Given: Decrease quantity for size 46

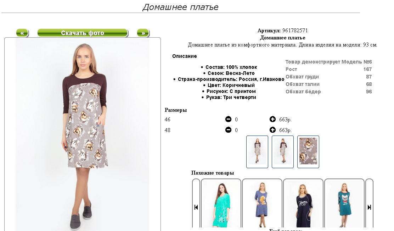Looking at the screenshot, I should 228,119.
